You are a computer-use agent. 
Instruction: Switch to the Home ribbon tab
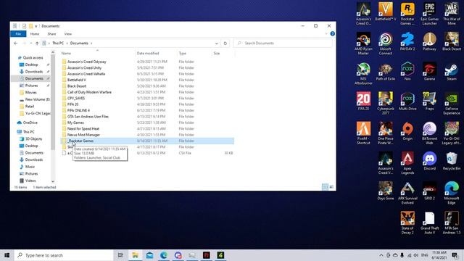(x=35, y=34)
